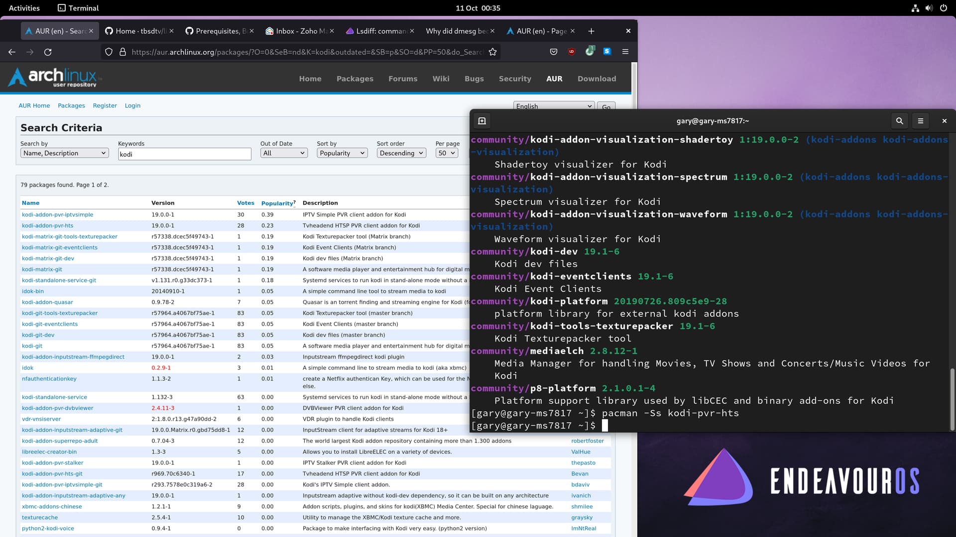Bookmark this page with the star icon
Viewport: 956px width, 537px height.
492,52
